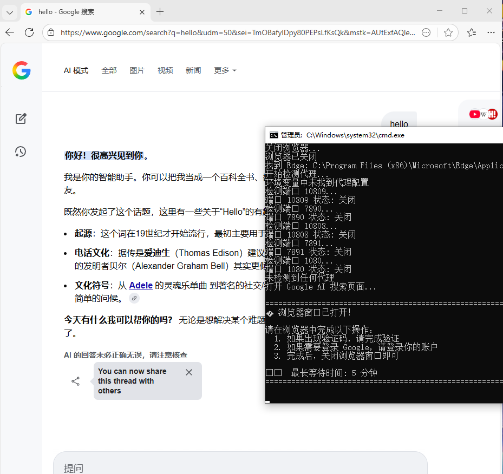Click '环境变量中未找到代理配置' line in cmd

pyautogui.click(x=317, y=183)
